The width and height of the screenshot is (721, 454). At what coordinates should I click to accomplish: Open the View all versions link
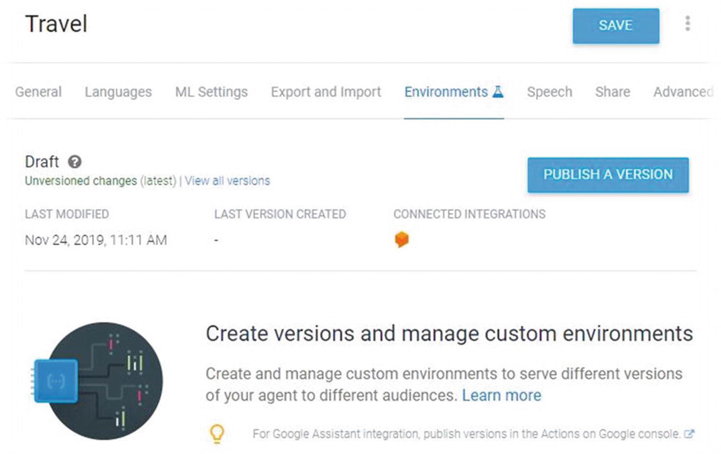(x=227, y=181)
